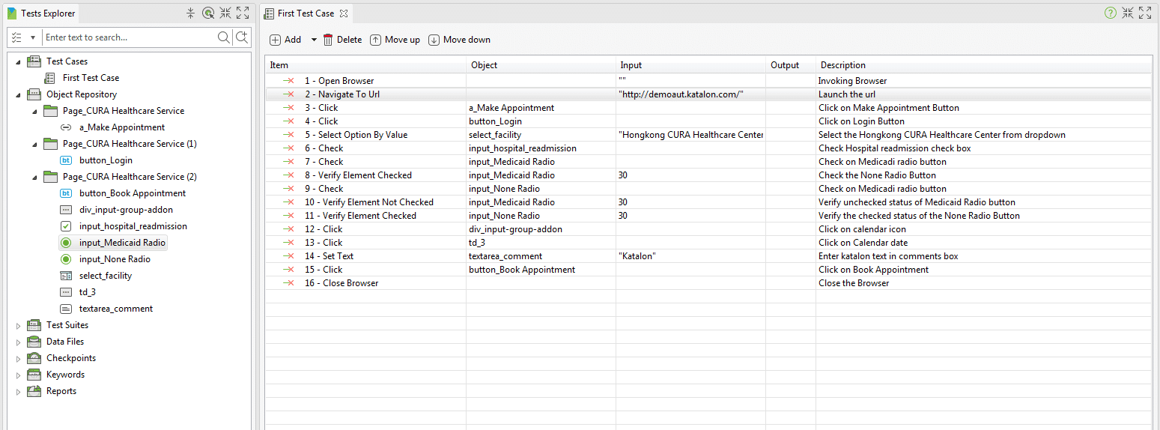Expand the Test Suites folder
Screen dimensions: 1160x430
[19, 325]
